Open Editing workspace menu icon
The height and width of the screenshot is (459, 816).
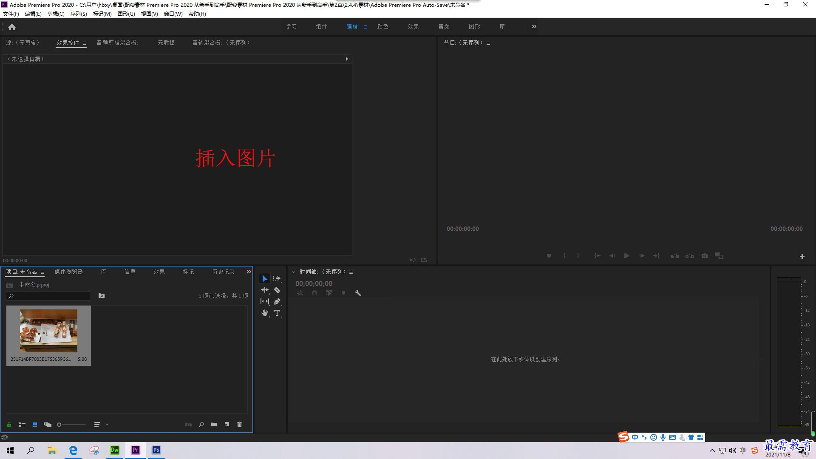(x=365, y=27)
